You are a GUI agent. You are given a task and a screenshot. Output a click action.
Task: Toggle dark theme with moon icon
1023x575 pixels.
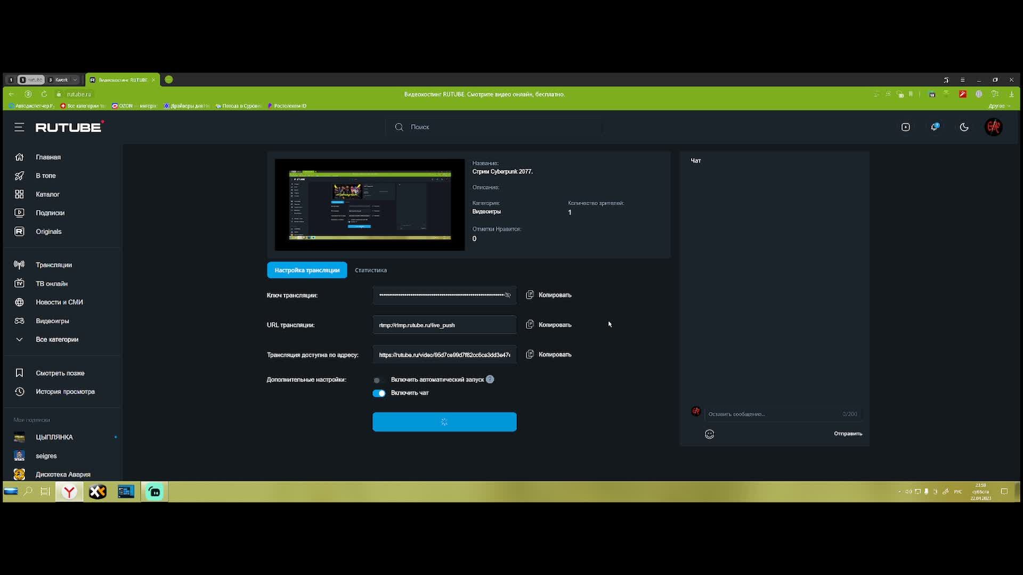click(964, 127)
